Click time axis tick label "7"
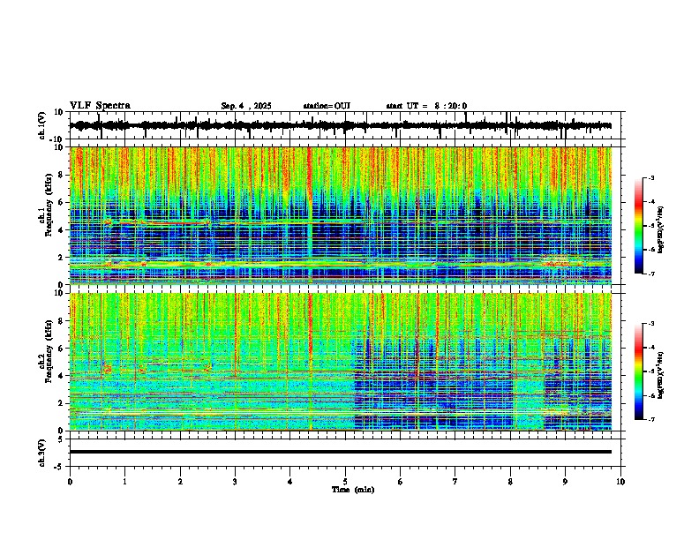This screenshot has width=699, height=540. tap(455, 482)
